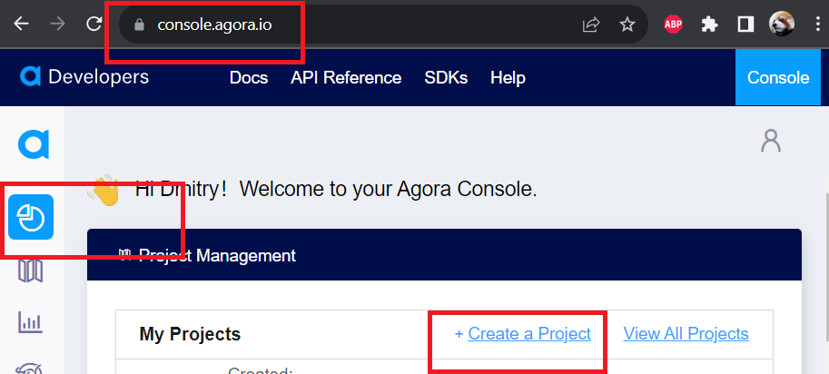829x374 pixels.
Task: Open the ABP Adblock Plus extension
Action: [673, 25]
